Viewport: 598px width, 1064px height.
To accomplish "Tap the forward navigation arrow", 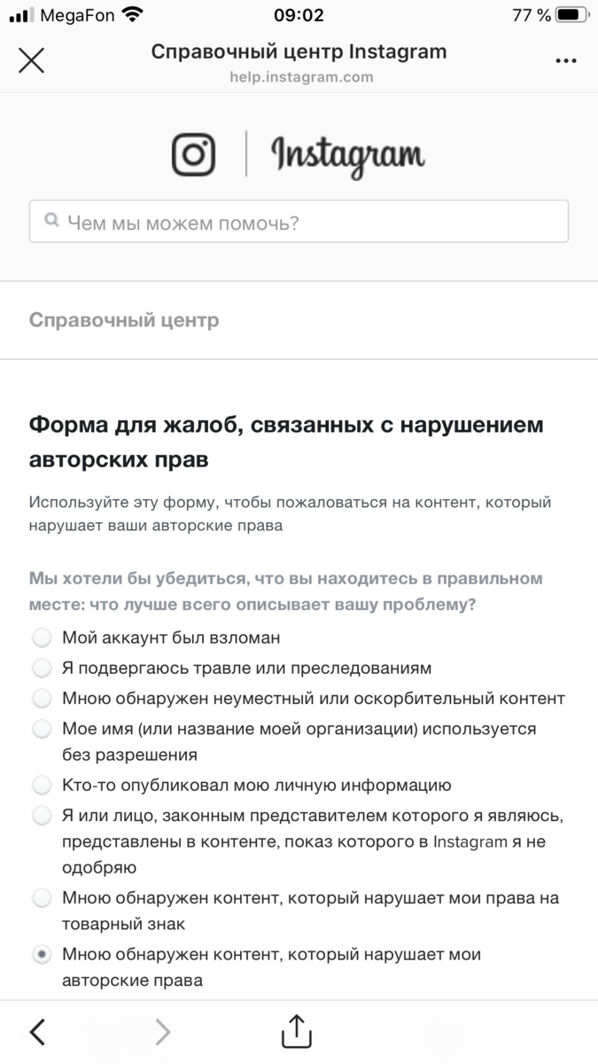I will [x=163, y=1031].
